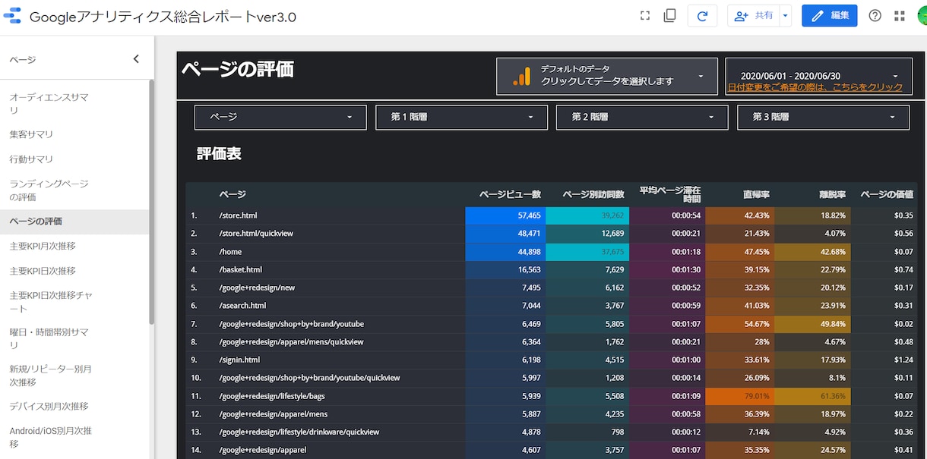The width and height of the screenshot is (927, 459).
Task: Open the help icon
Action: tap(875, 15)
